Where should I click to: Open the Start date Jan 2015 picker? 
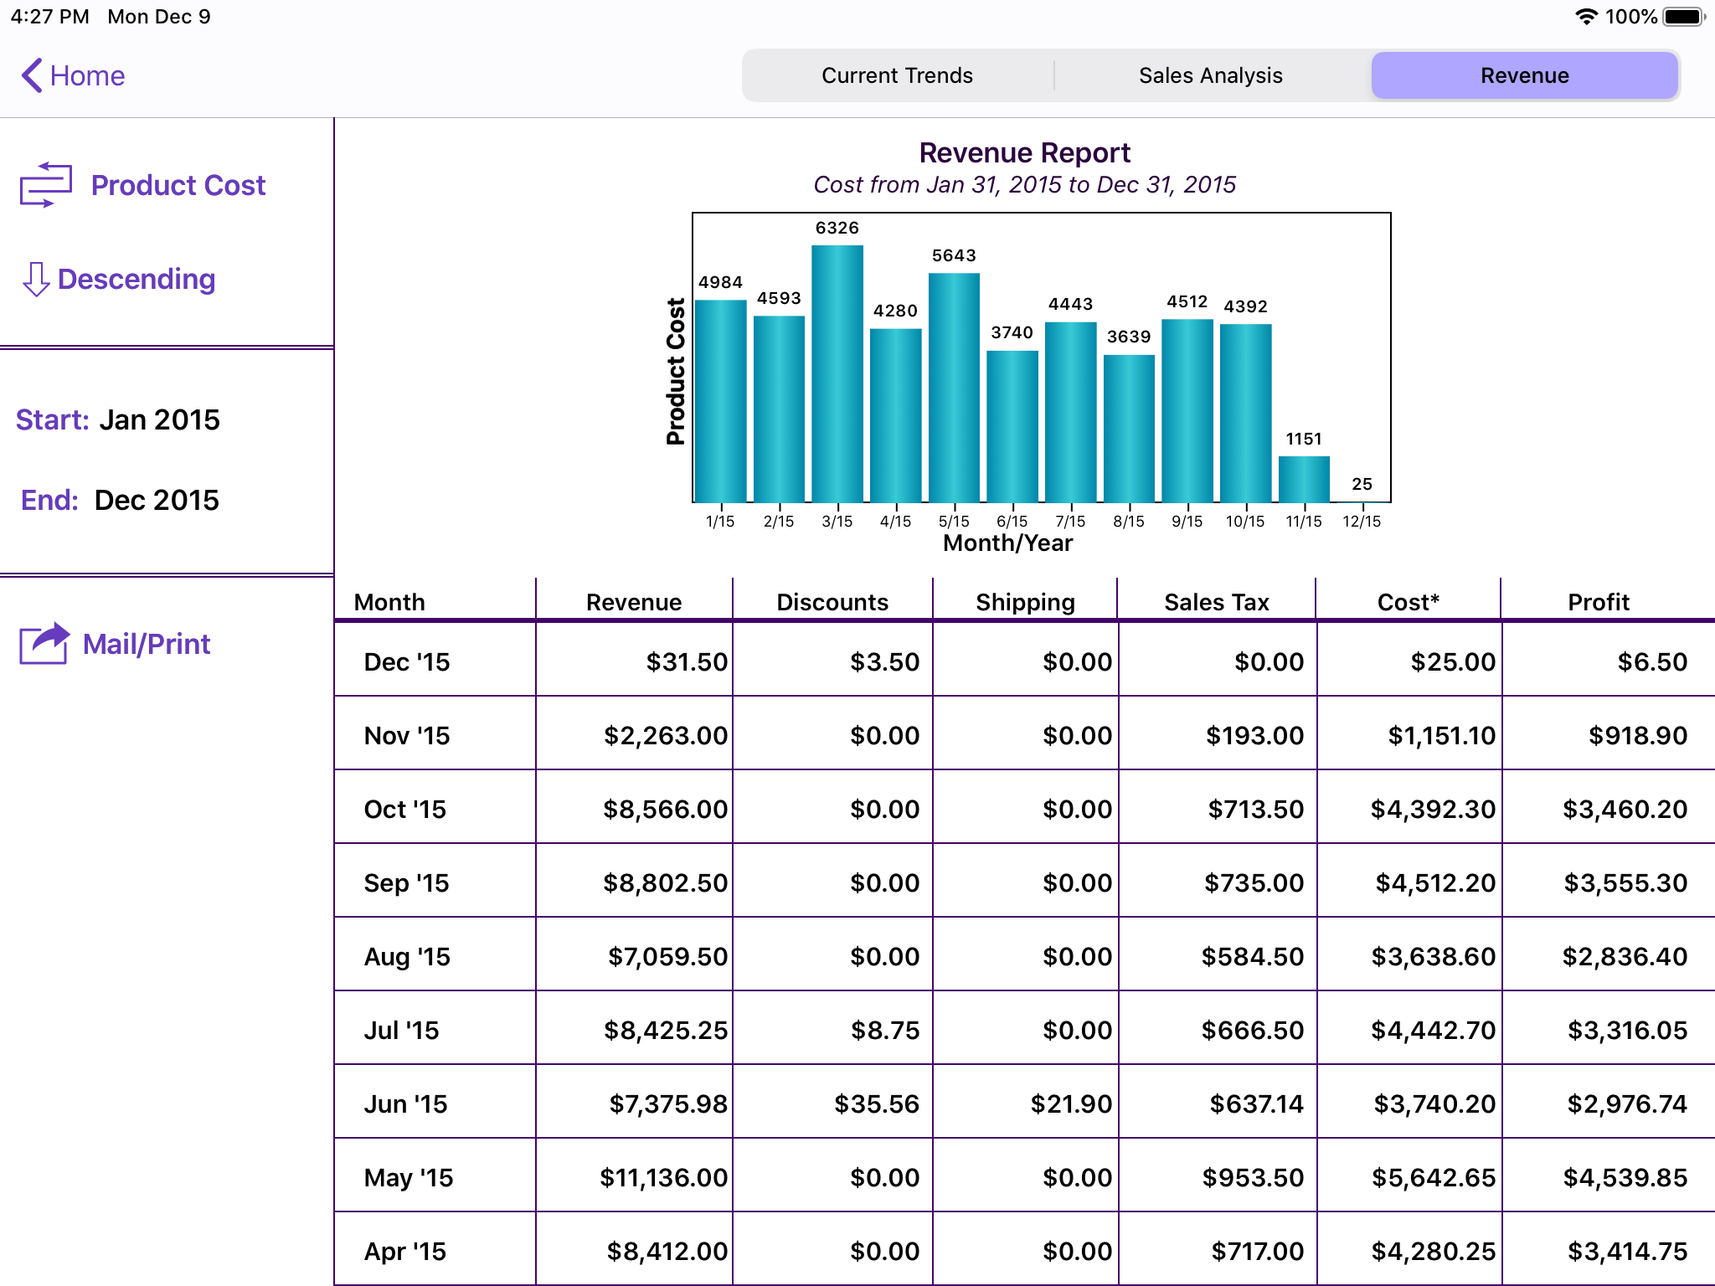[159, 419]
